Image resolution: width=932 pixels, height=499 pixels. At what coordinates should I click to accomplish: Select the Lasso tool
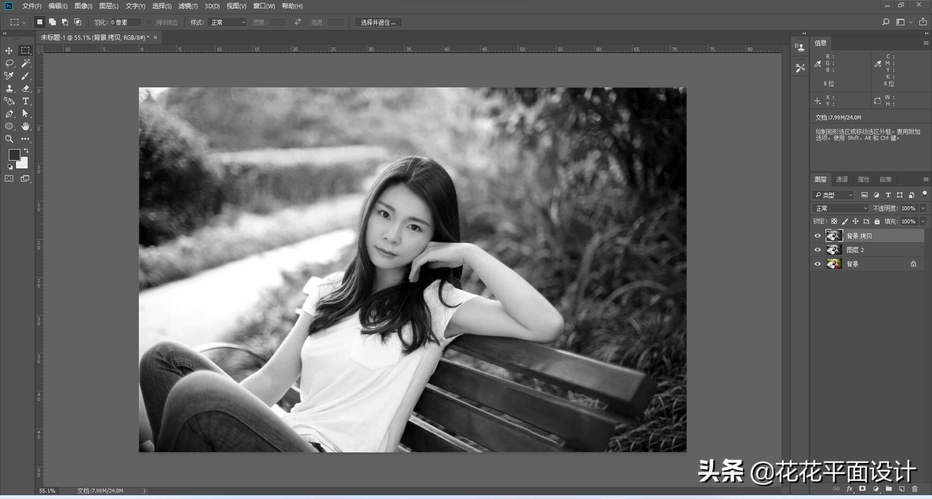(x=9, y=64)
